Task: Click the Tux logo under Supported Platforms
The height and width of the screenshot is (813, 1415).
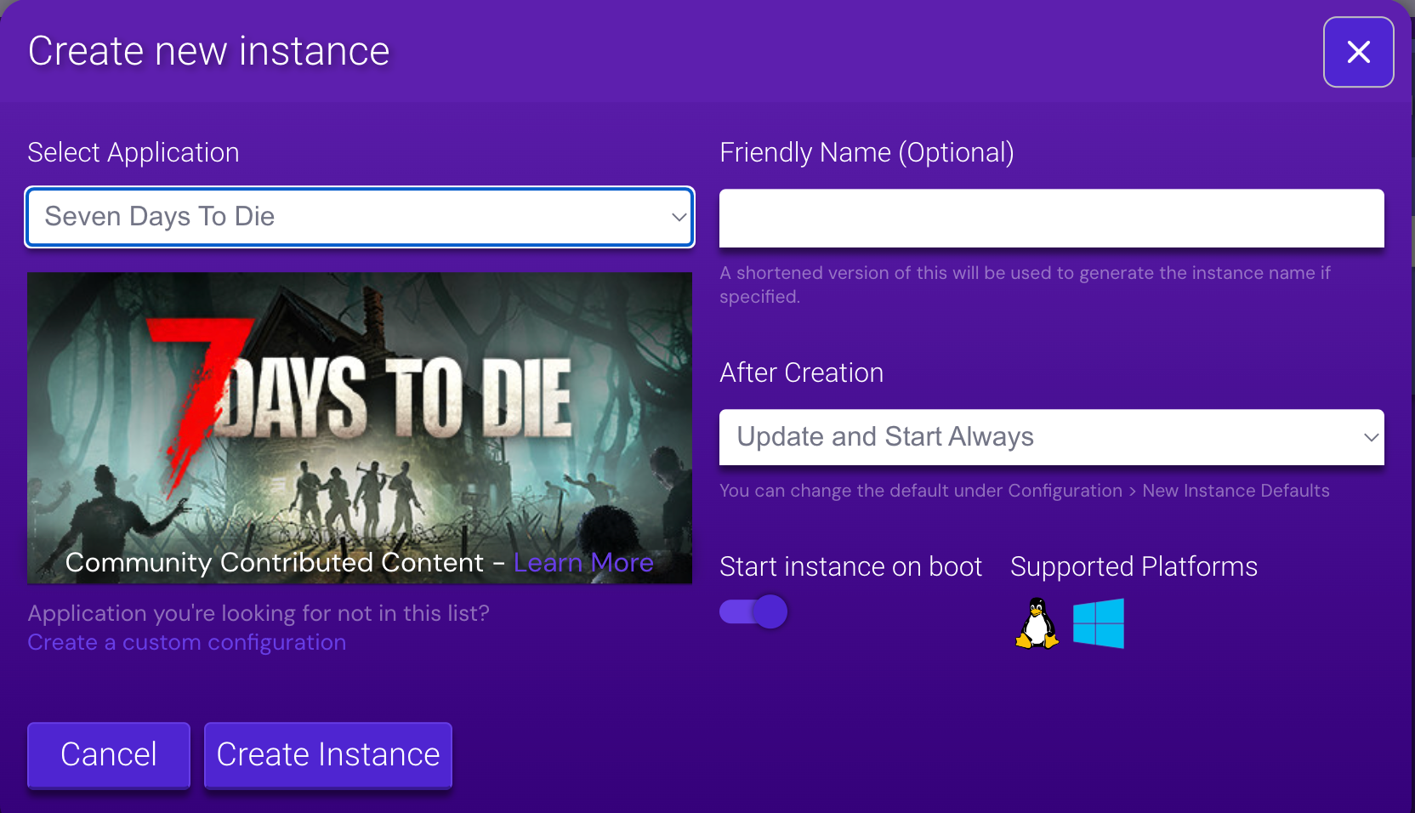Action: 1036,623
